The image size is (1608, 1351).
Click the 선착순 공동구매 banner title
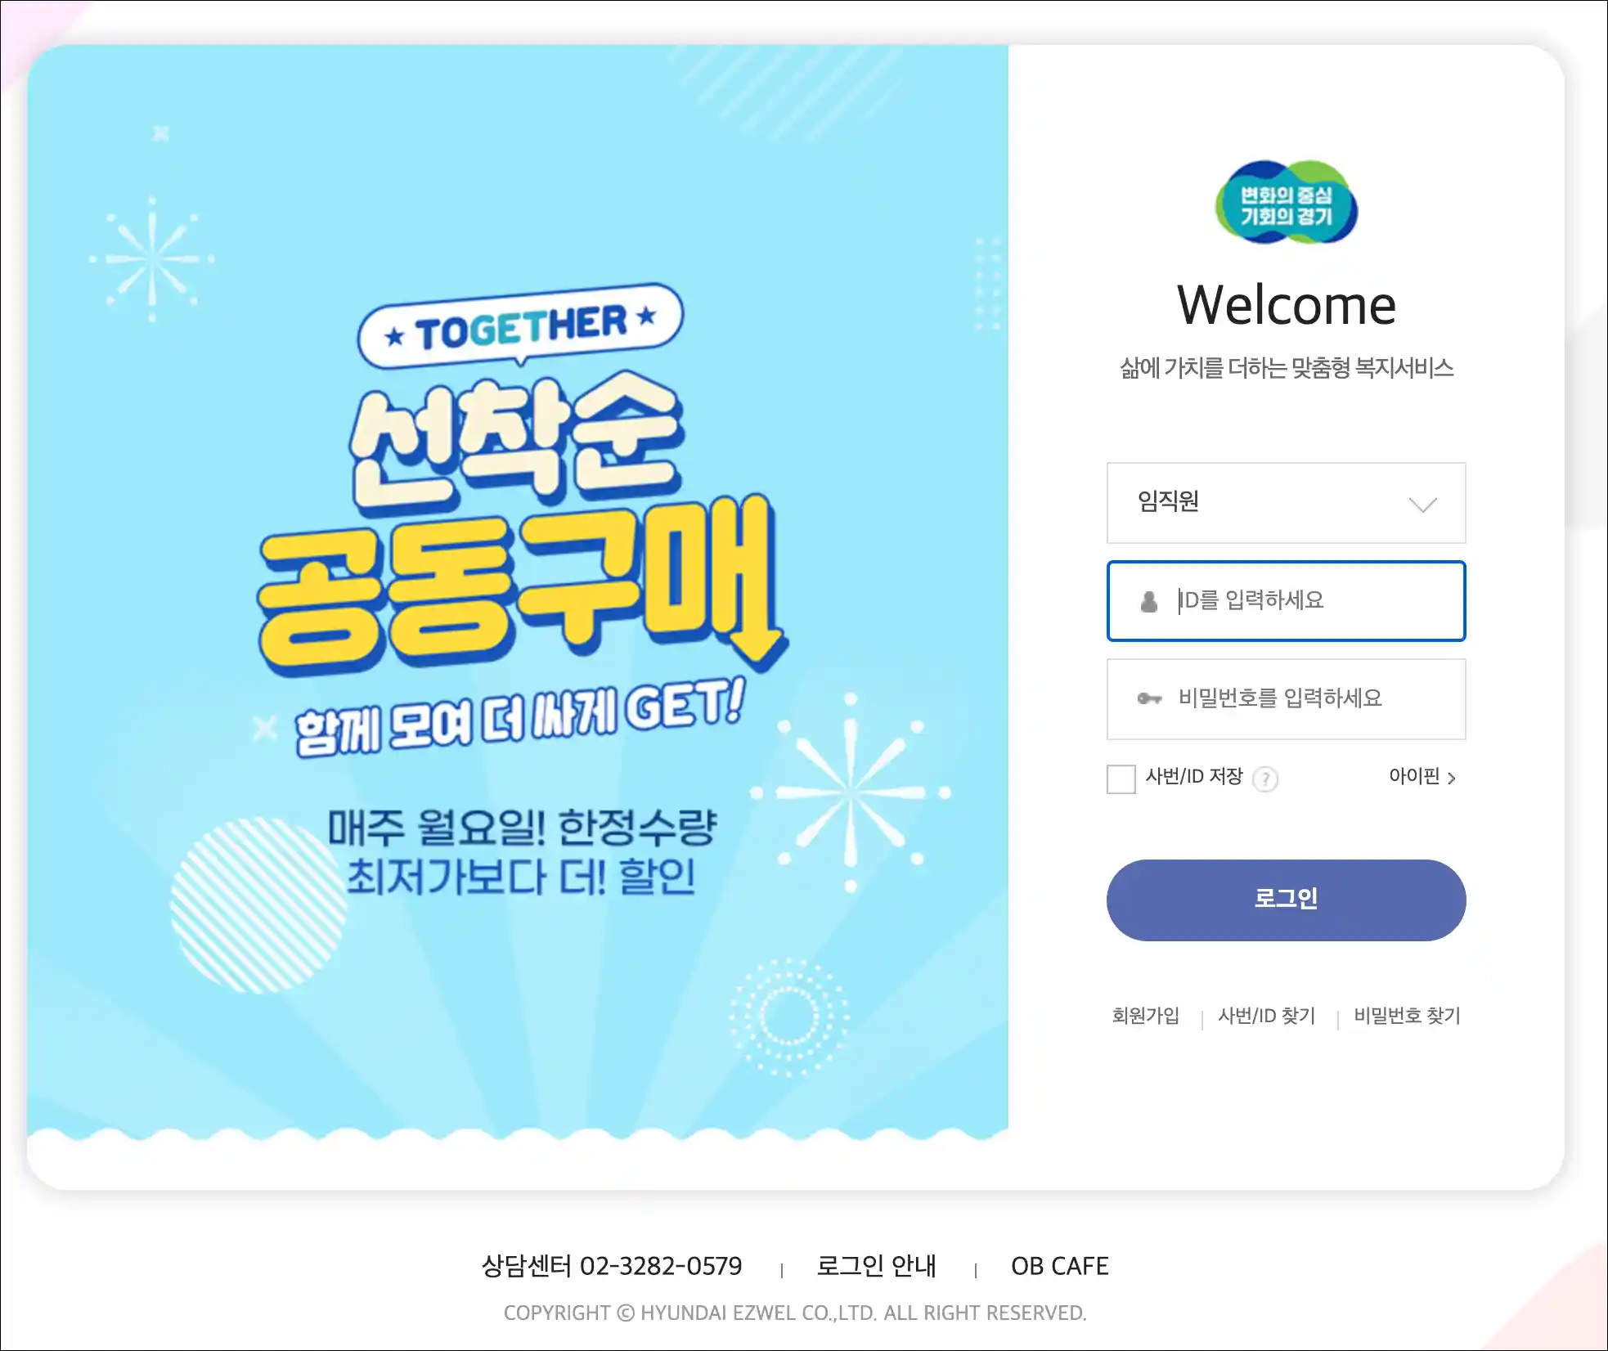point(520,522)
